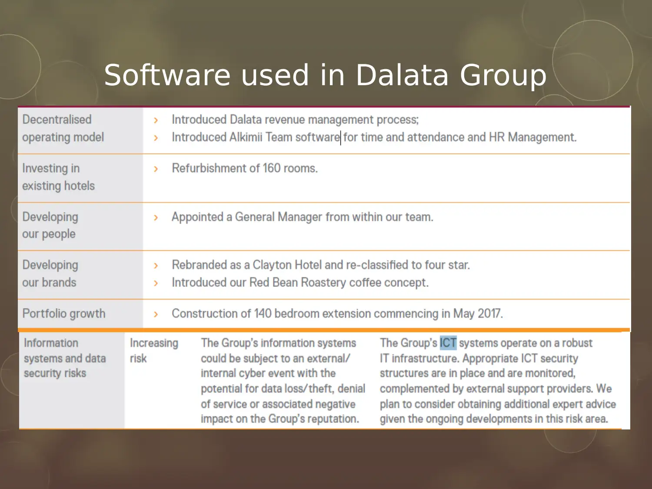Click the highlighted 'ICT' word
The height and width of the screenshot is (489, 652).
click(448, 343)
